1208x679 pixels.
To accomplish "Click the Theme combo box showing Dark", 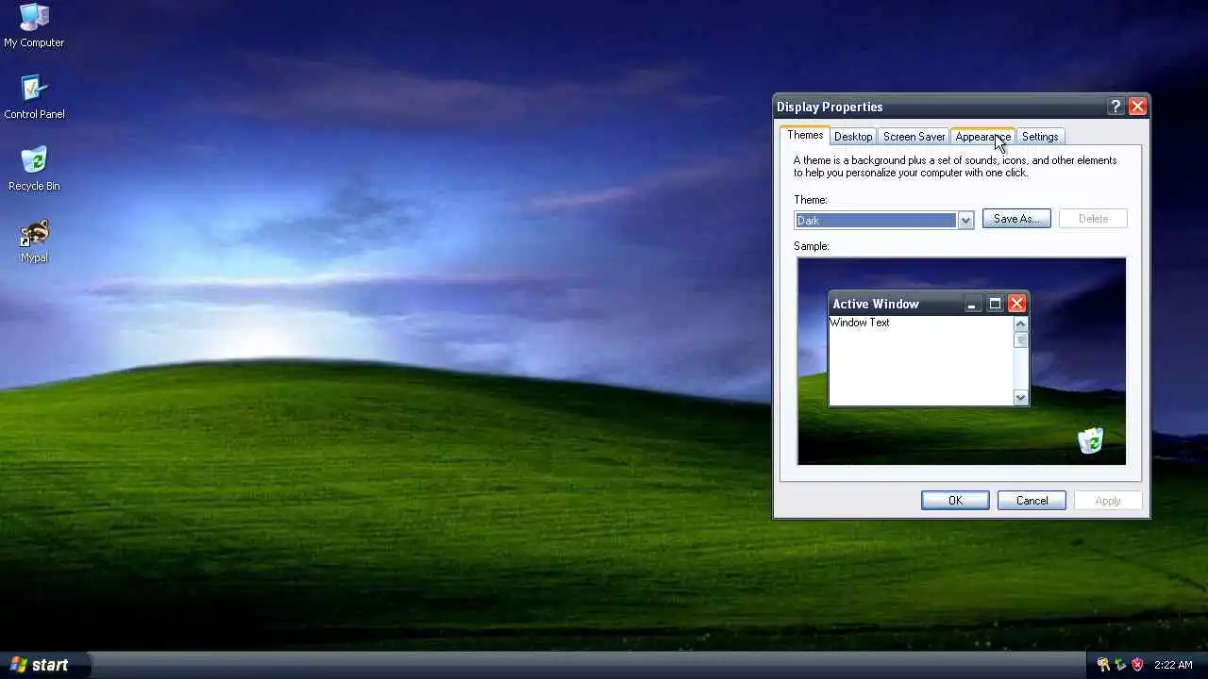I will (883, 221).
